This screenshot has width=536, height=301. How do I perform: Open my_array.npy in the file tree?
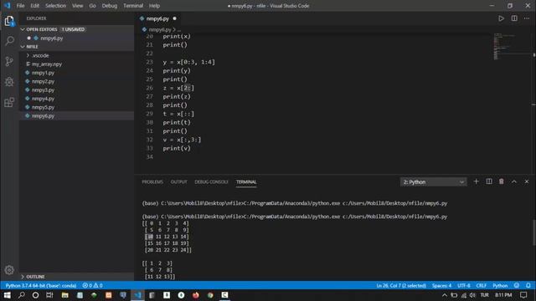(47, 64)
